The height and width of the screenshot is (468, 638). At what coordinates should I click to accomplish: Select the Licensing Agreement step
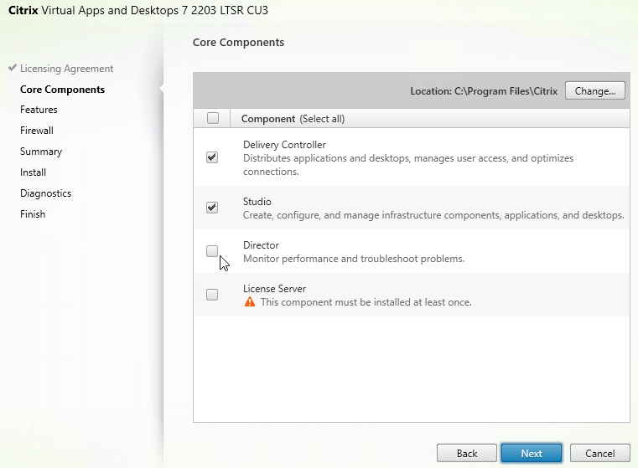click(x=67, y=69)
